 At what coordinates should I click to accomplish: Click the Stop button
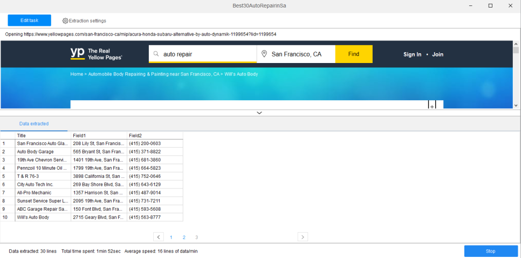pyautogui.click(x=491, y=251)
